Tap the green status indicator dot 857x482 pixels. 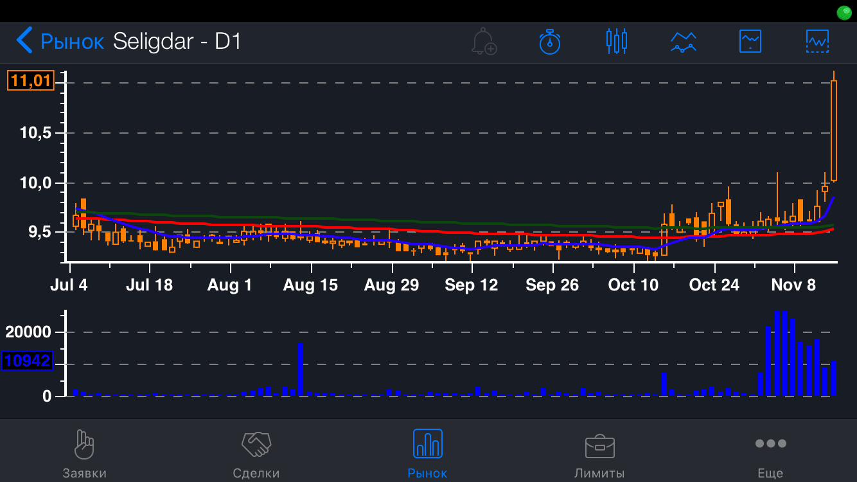844,12
